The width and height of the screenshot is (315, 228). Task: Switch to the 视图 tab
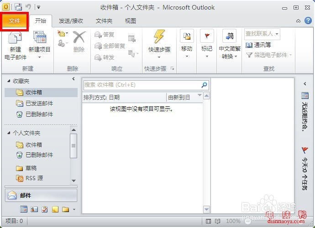131,21
